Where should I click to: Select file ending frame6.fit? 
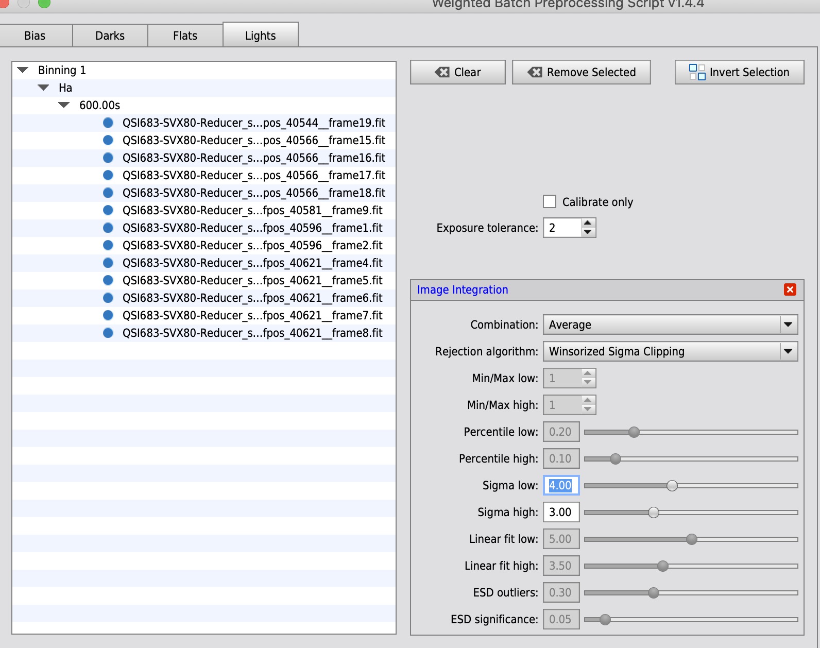tap(204, 298)
